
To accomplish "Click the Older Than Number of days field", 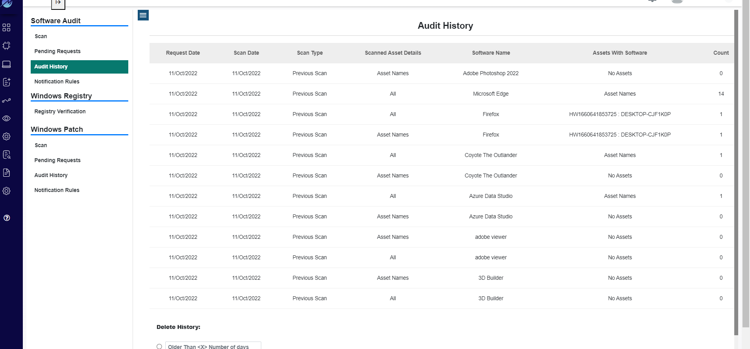I will [213, 345].
